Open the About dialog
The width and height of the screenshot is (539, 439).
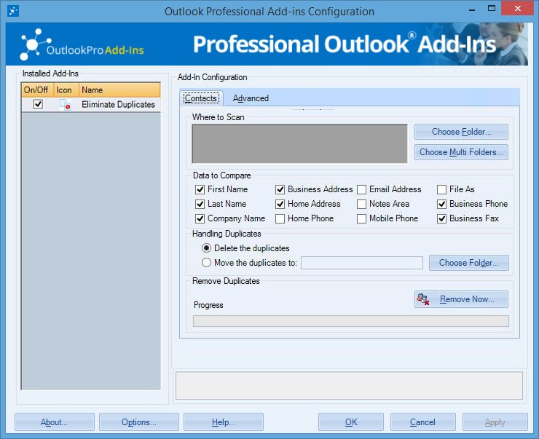pos(55,422)
